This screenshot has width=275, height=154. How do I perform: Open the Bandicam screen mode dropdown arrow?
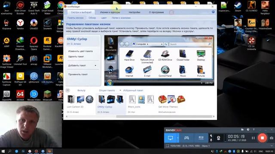(178, 138)
